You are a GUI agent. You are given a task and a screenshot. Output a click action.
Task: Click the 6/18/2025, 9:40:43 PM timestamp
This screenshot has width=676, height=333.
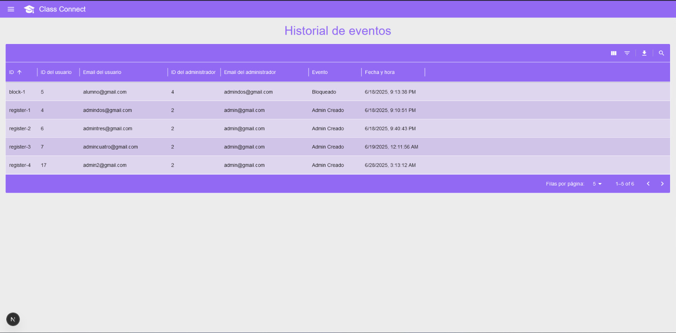(390, 128)
